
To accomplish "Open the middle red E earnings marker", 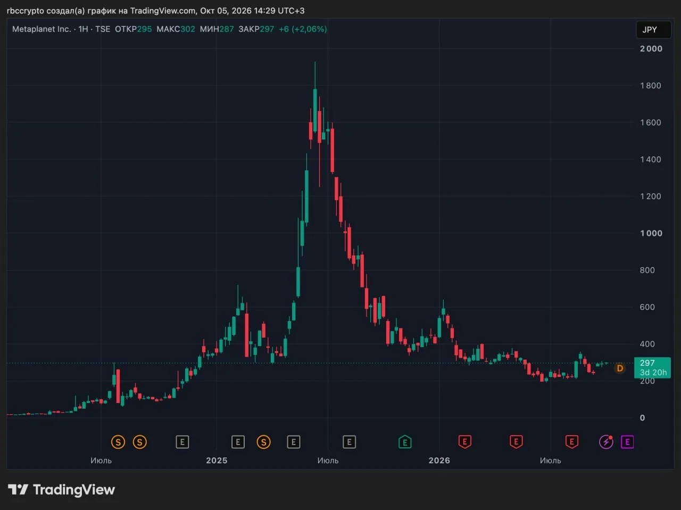I will [x=516, y=442].
